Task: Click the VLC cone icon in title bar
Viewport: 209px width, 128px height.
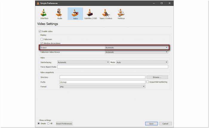Action: click(x=38, y=3)
